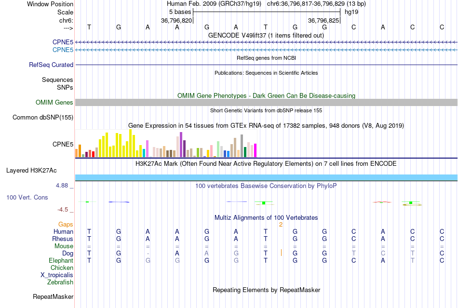Click the RefSeq Curated gene line
Viewport: 458px width, 308px height.
coord(266,65)
